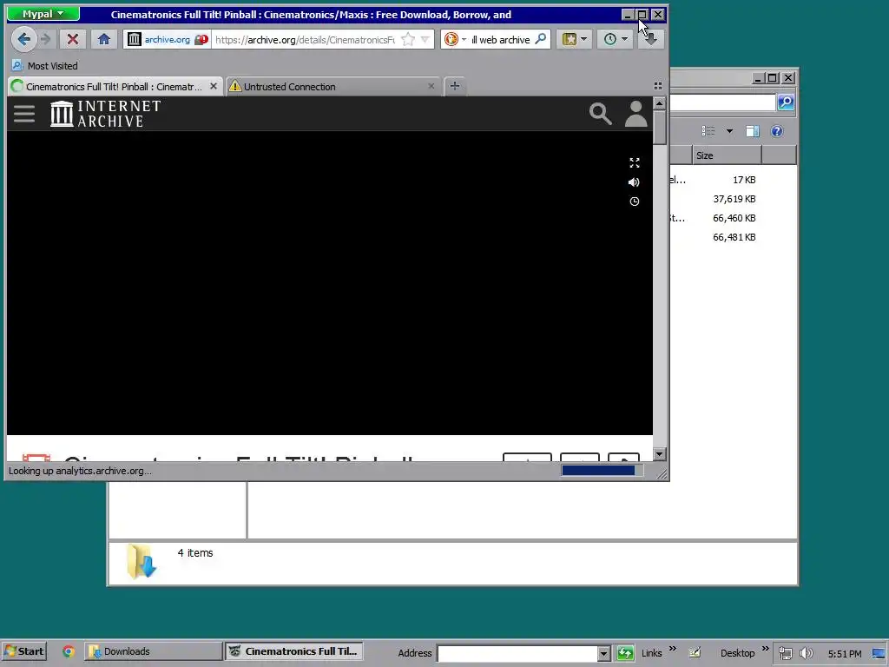Show all tabs with the grid icon
The image size is (889, 667).
point(658,86)
